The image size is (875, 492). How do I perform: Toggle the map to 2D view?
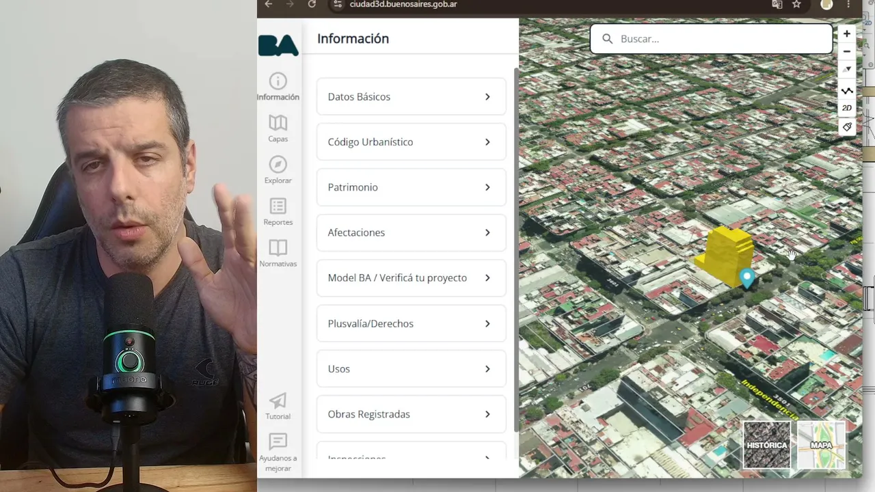[847, 108]
